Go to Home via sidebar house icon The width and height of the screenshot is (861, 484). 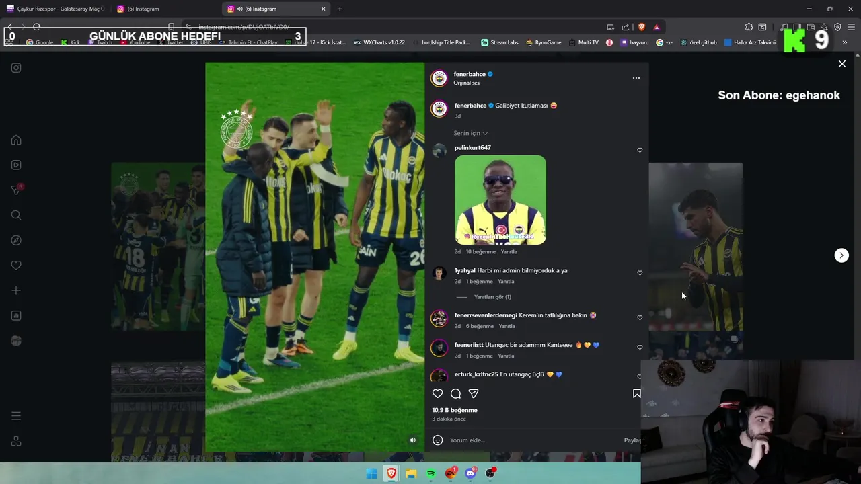[16, 140]
